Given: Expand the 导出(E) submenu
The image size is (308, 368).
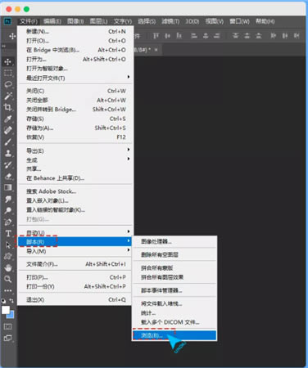Looking at the screenshot, I should pos(75,150).
